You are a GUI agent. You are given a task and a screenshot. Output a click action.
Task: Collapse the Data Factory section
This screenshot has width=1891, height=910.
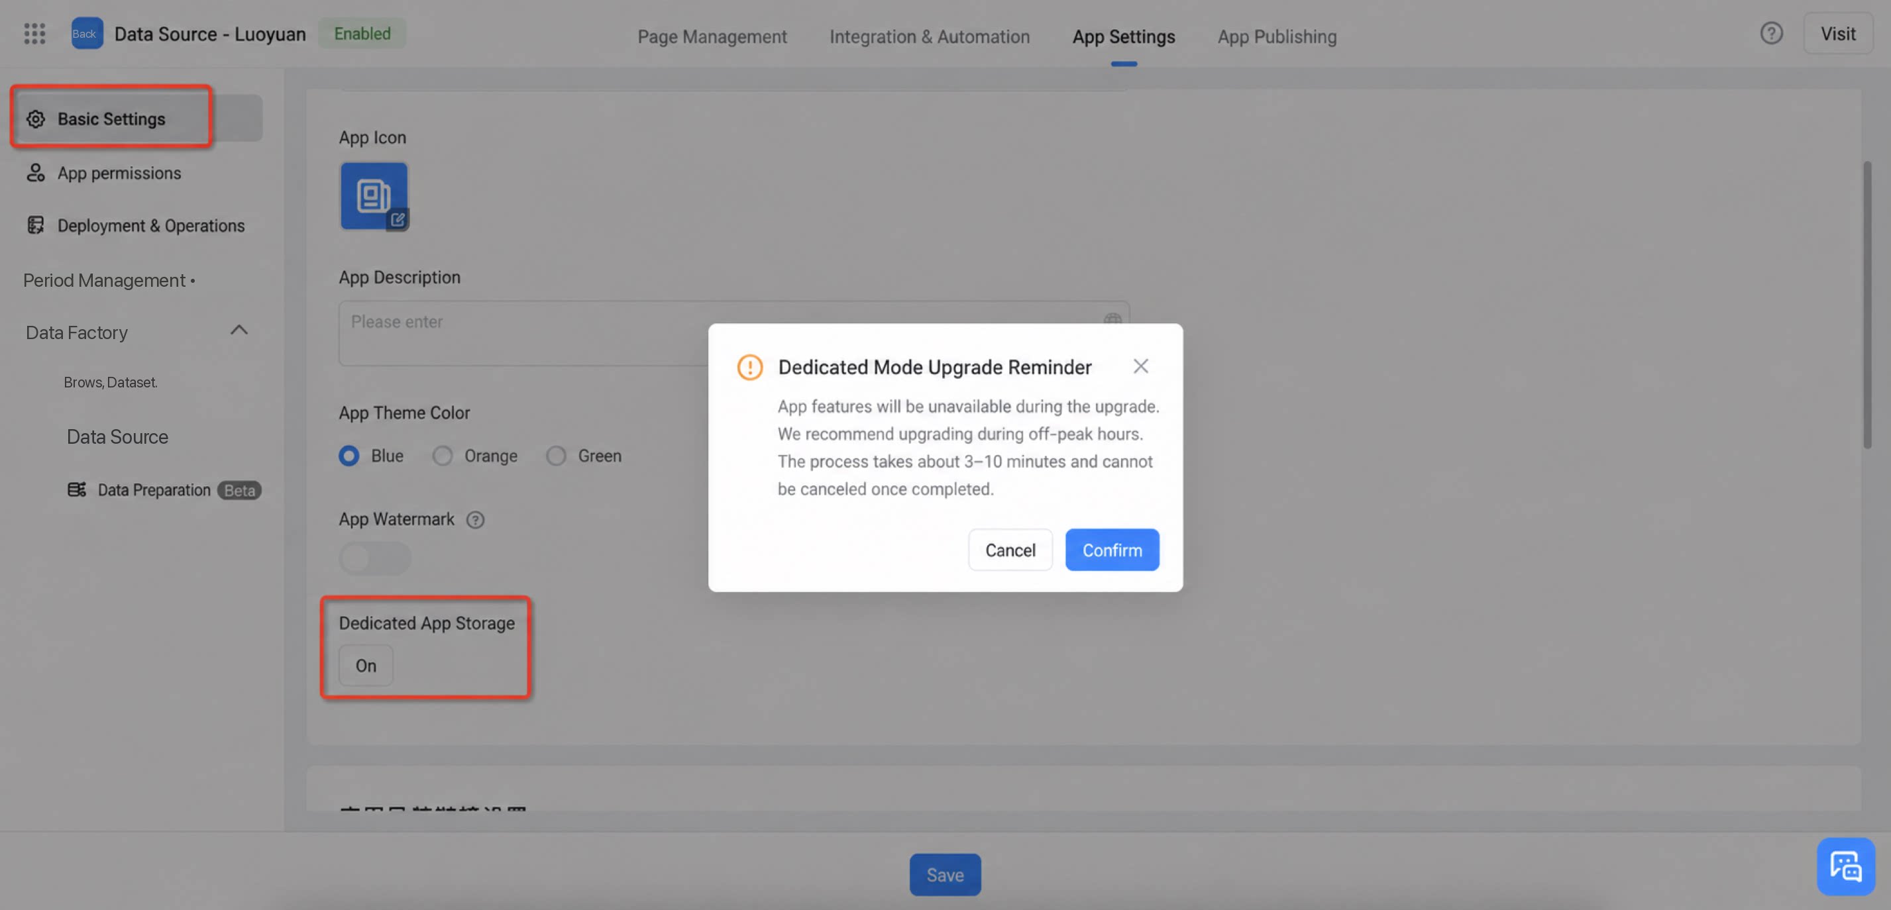pos(239,331)
